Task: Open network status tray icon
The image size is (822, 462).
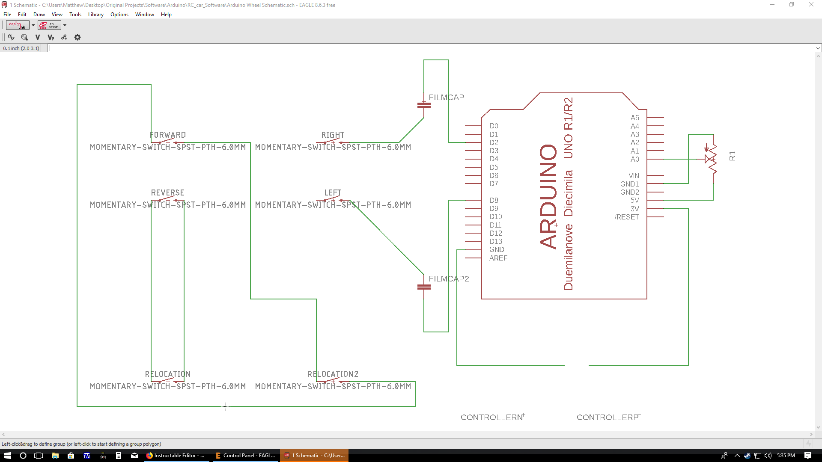Action: (x=757, y=456)
